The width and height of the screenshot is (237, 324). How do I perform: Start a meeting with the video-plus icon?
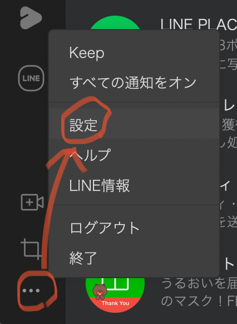(x=32, y=202)
